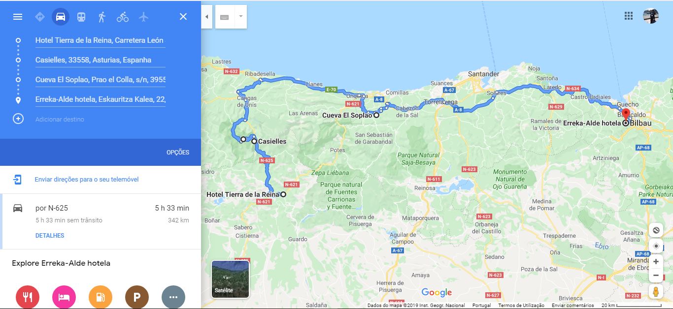
Task: Open the hamburger main menu
Action: coord(18,17)
